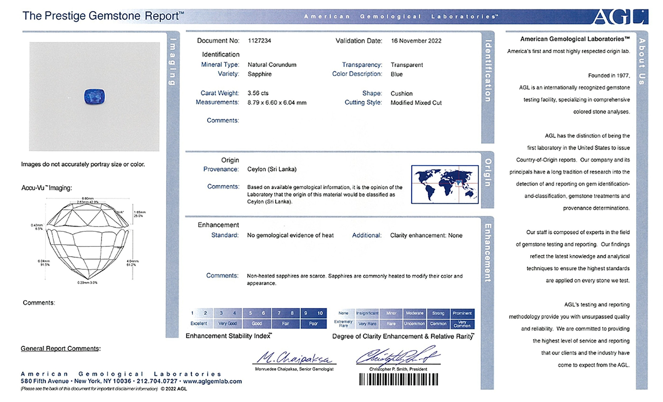Click the vertical Identification tab label
Image resolution: width=663 pixels, height=402 pixels.
pyautogui.click(x=488, y=71)
